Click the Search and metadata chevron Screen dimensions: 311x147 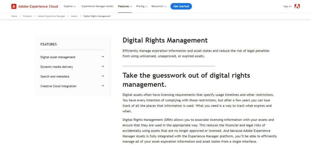click(x=103, y=76)
